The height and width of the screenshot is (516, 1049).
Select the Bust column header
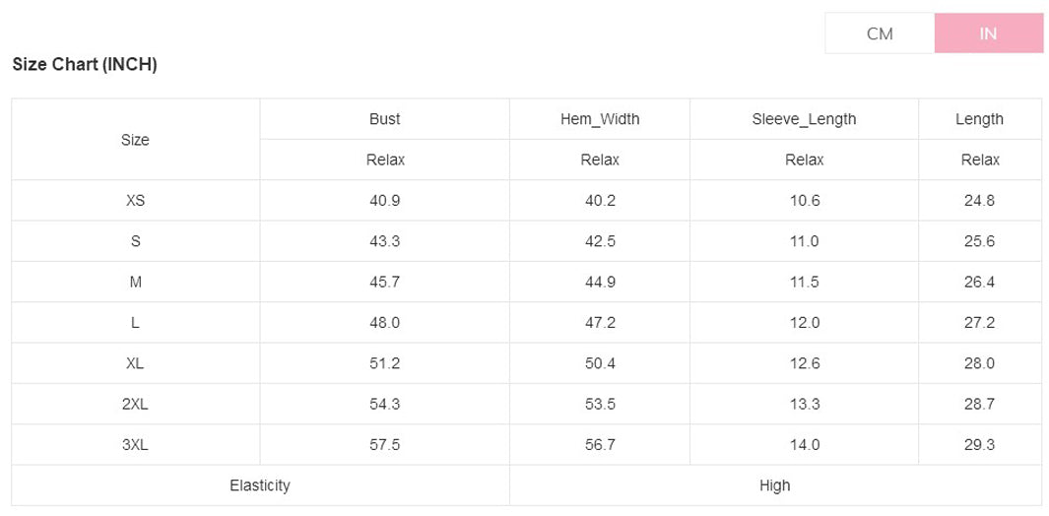pyautogui.click(x=385, y=119)
